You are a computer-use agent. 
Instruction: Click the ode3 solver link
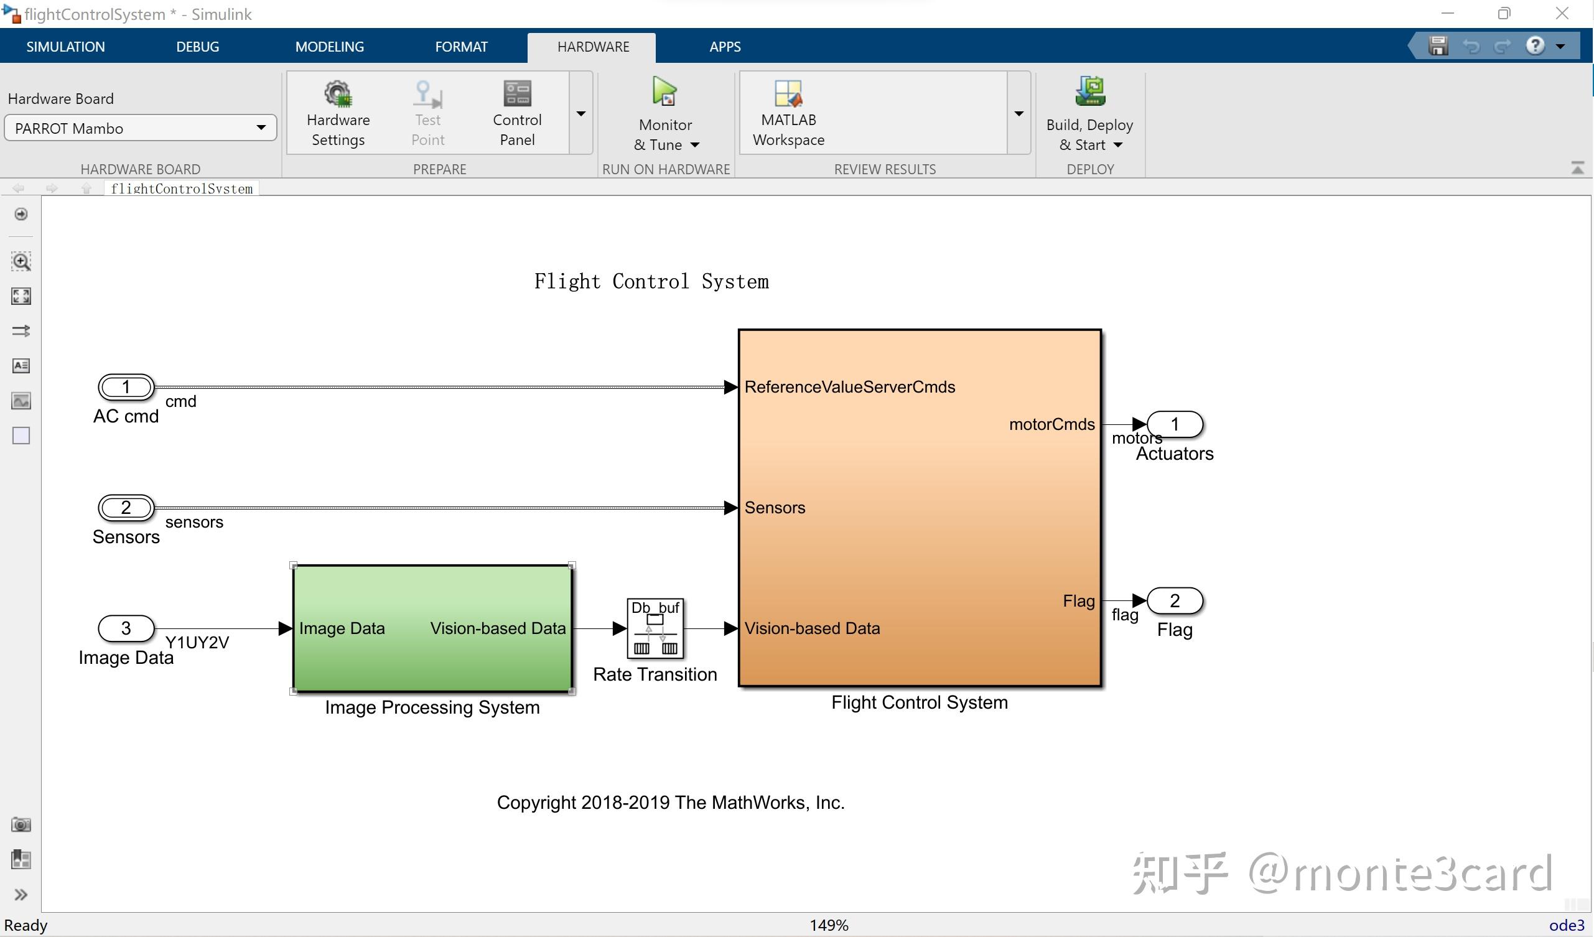point(1566,925)
